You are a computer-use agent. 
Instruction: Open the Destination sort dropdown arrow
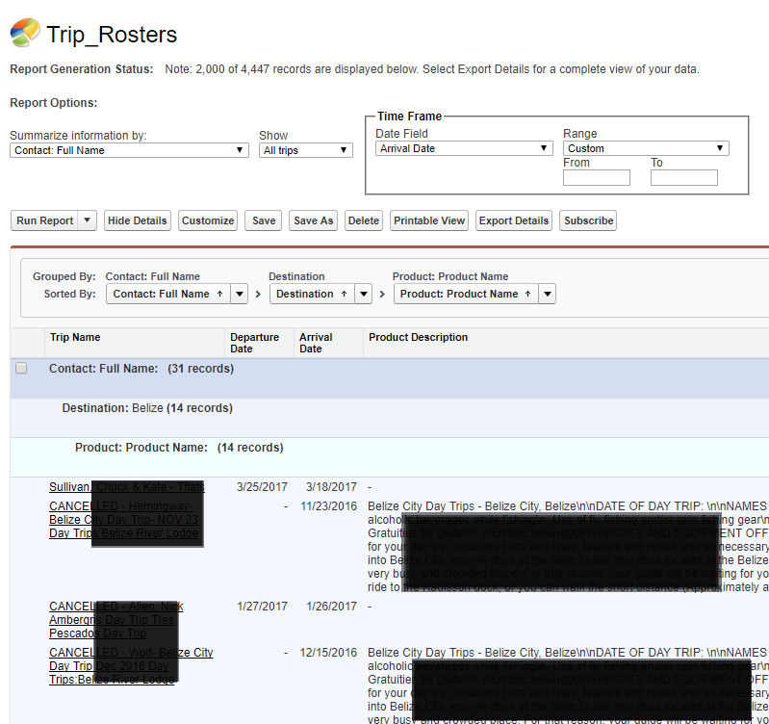tap(364, 294)
